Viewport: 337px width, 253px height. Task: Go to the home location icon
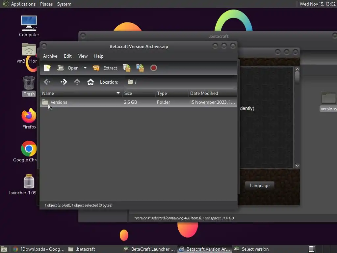91,82
